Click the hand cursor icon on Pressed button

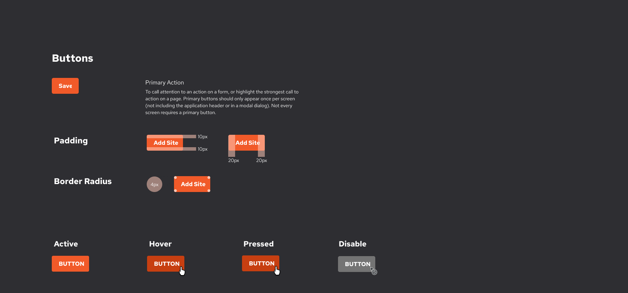277,271
